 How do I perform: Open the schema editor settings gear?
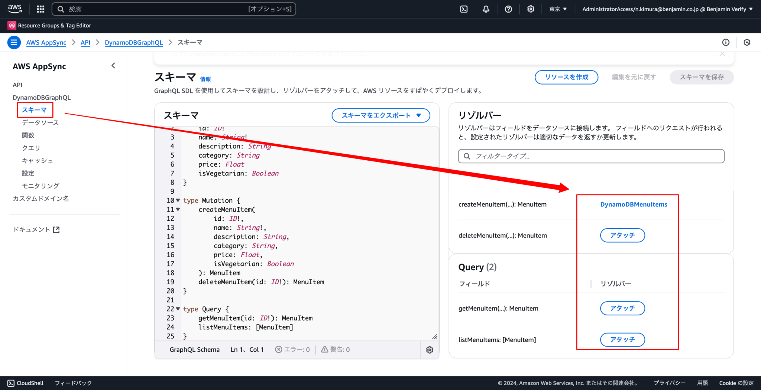click(x=430, y=350)
